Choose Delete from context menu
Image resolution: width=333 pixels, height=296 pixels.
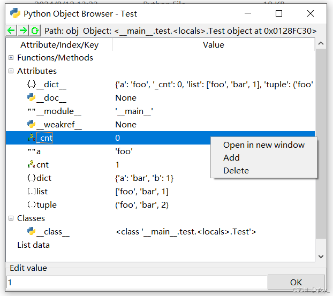tap(264, 171)
